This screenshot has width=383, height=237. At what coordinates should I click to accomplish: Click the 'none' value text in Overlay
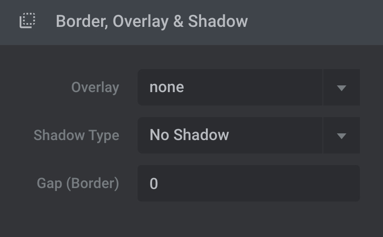(x=166, y=87)
